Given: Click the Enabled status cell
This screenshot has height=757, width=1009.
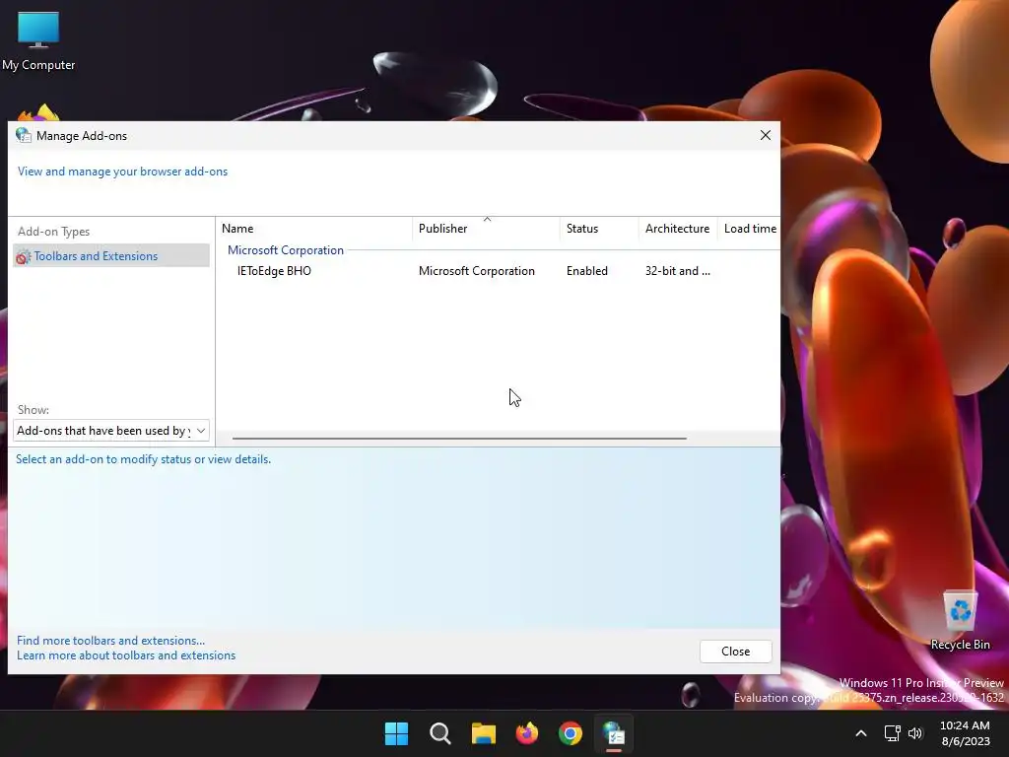Looking at the screenshot, I should click(x=587, y=271).
